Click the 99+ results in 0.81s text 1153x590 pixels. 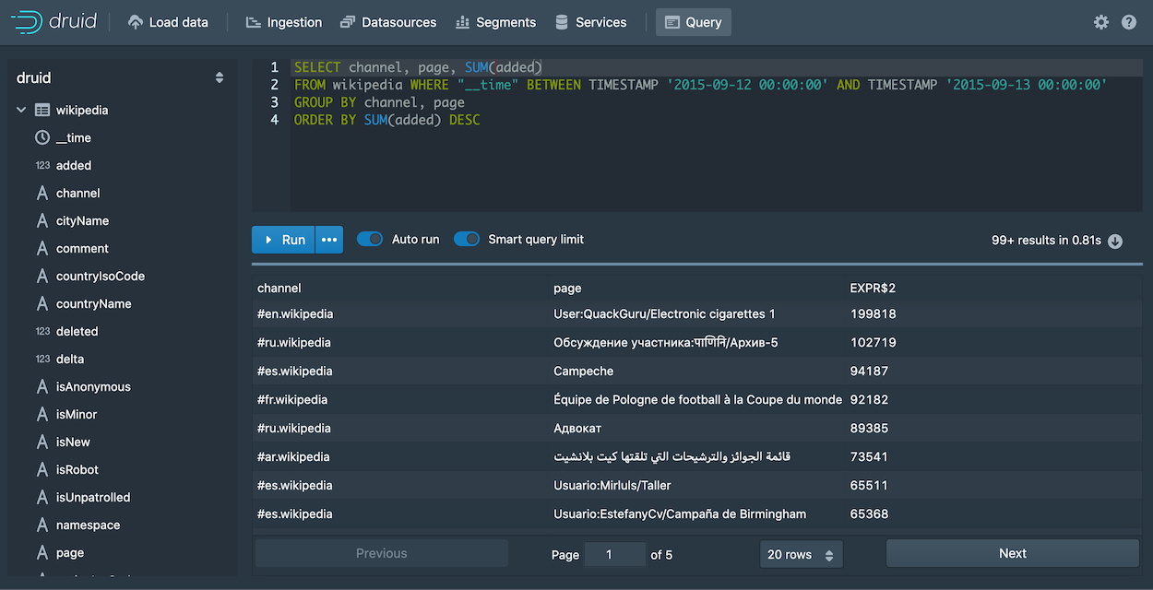pyautogui.click(x=1047, y=240)
